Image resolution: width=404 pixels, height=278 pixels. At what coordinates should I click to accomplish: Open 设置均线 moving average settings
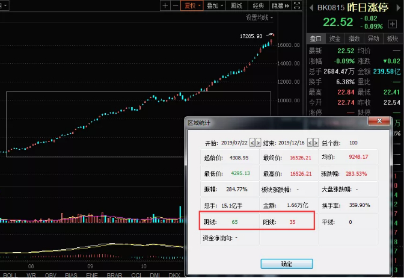point(259,17)
